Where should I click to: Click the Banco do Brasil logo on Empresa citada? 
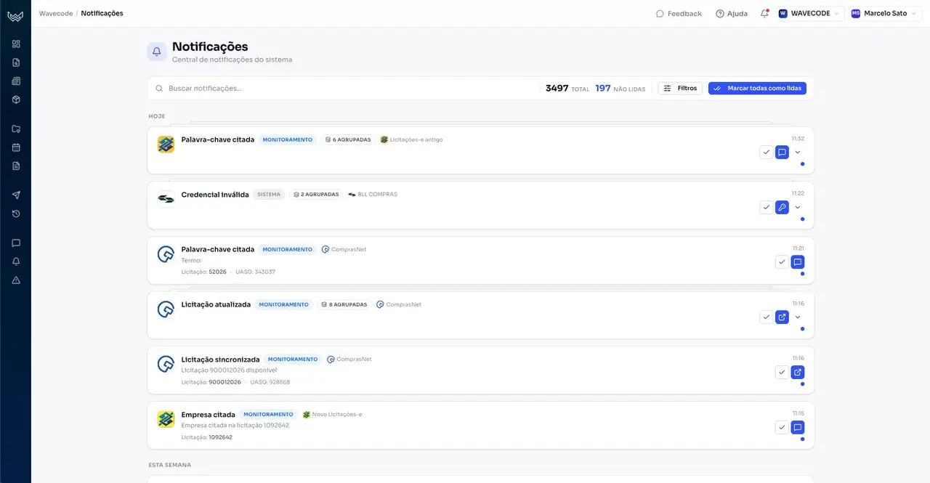pos(166,419)
